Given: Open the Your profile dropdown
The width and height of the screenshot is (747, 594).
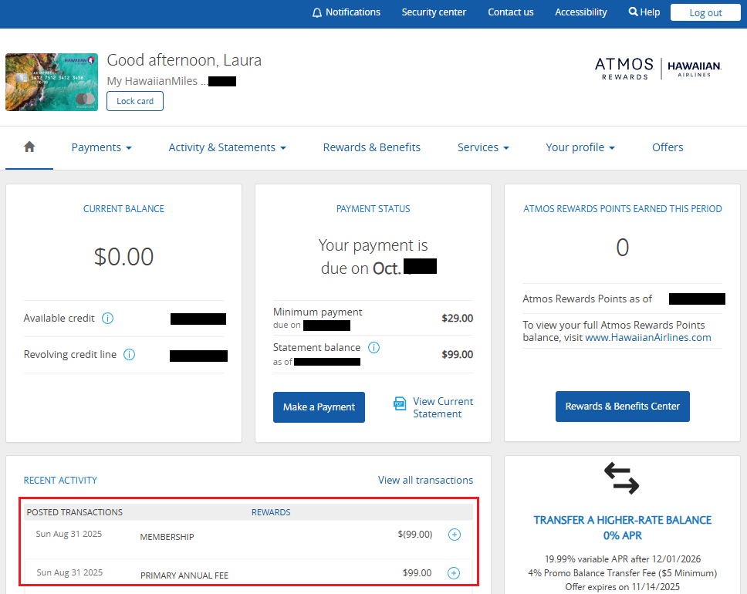Looking at the screenshot, I should click(580, 147).
